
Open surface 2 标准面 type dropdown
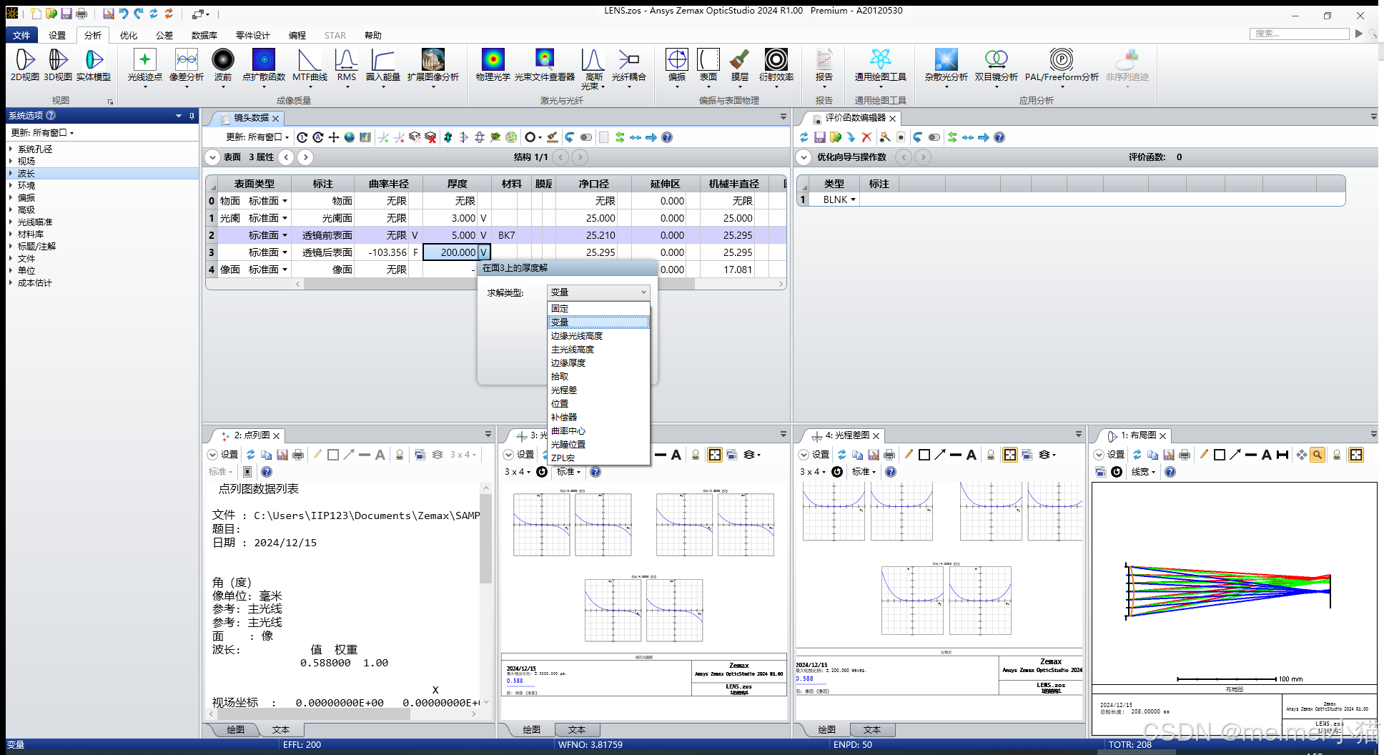click(285, 235)
